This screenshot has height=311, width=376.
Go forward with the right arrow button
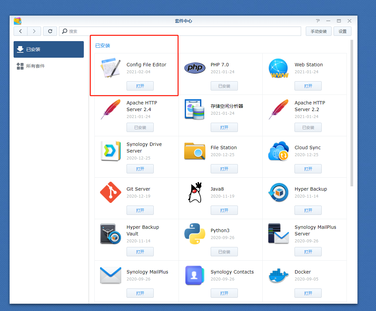pyautogui.click(x=34, y=31)
